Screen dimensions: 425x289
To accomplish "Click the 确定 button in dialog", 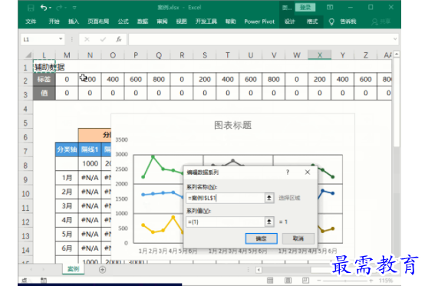I will [x=262, y=238].
